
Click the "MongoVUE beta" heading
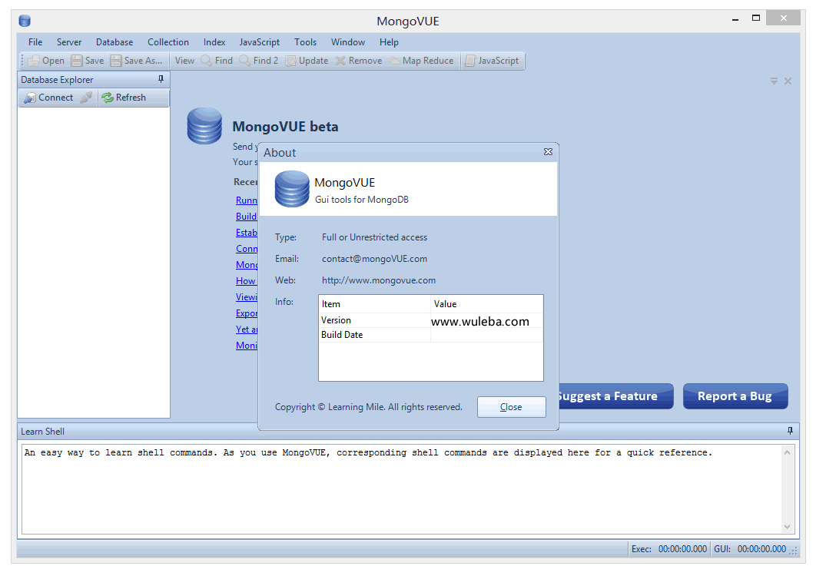pos(285,127)
